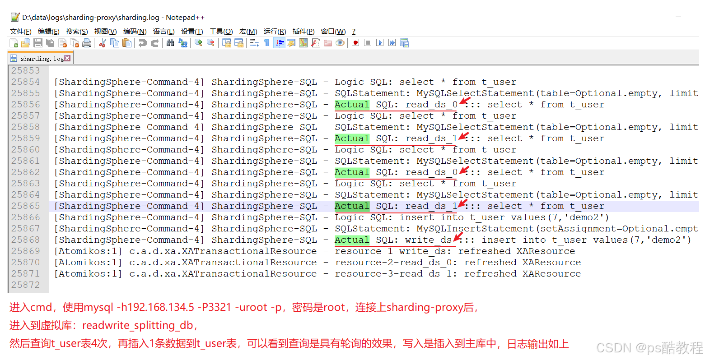Open the Document Map icon
The width and height of the screenshot is (705, 360).
click(303, 43)
